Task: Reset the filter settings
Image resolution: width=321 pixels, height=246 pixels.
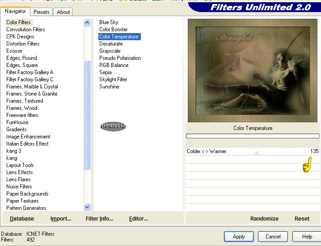Action: tap(302, 219)
